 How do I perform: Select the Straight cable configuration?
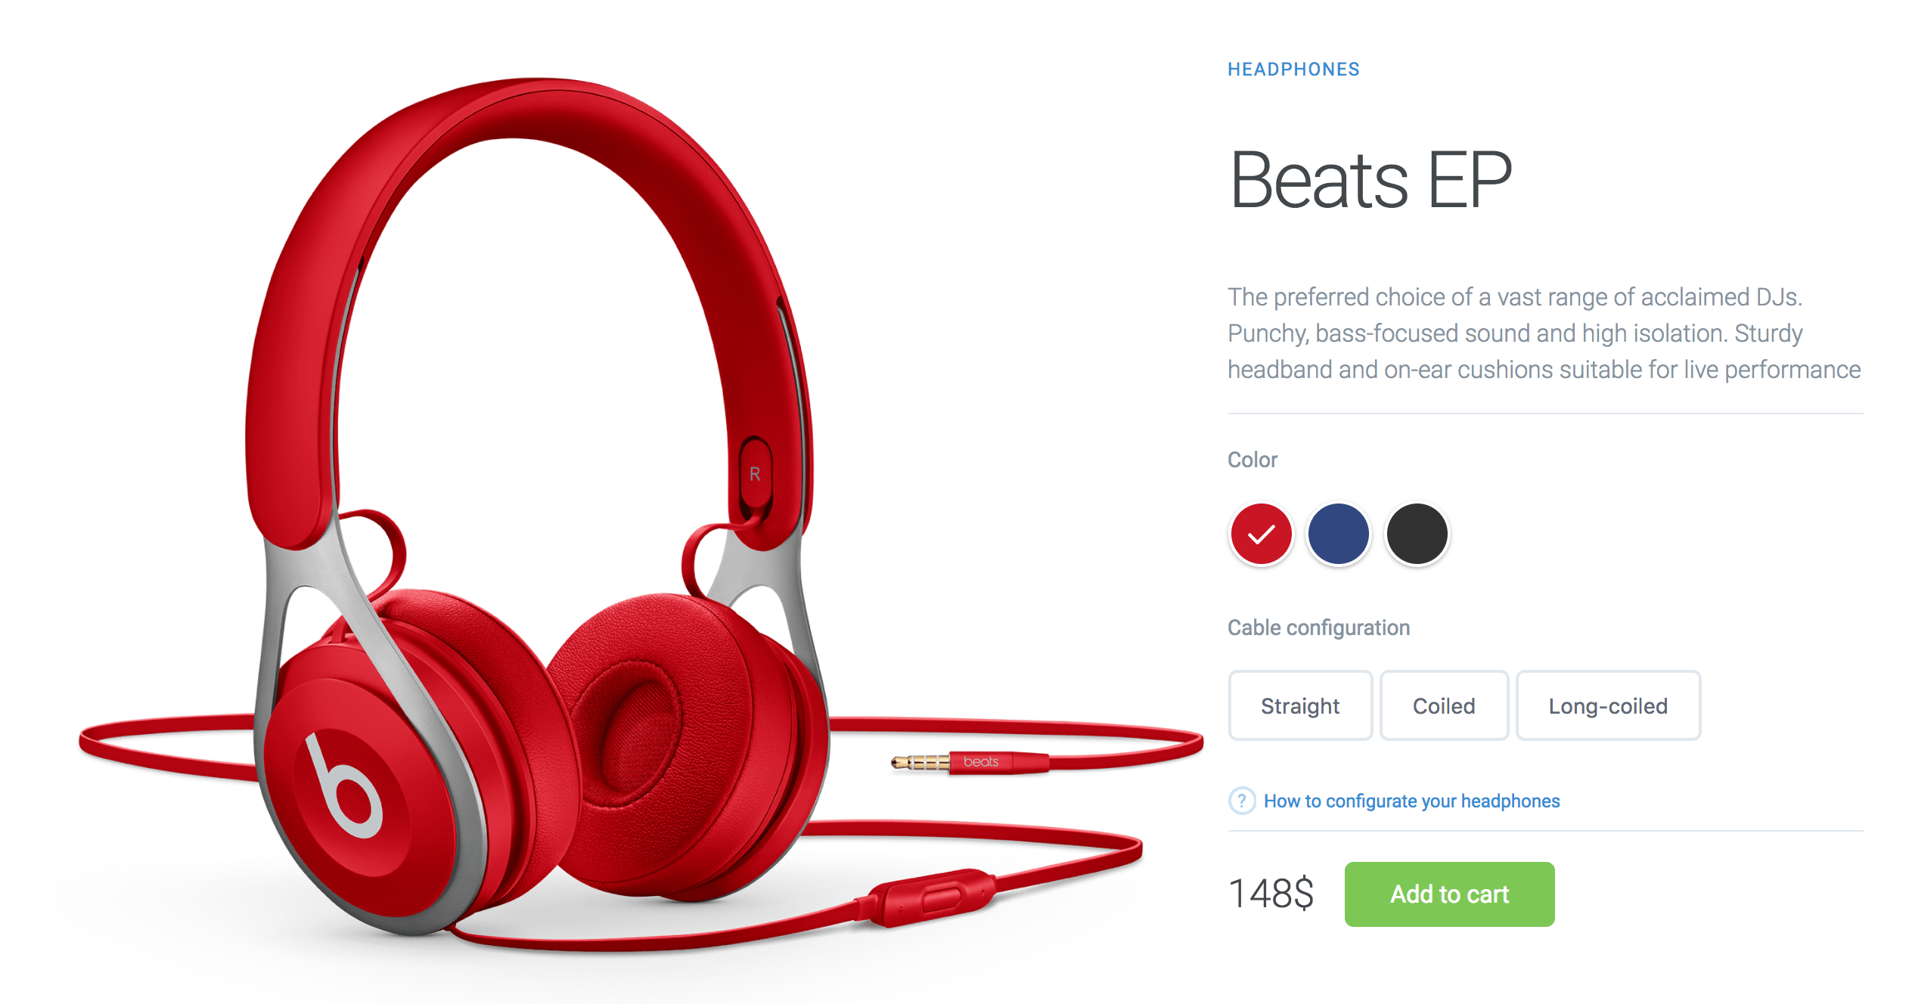[x=1300, y=705]
